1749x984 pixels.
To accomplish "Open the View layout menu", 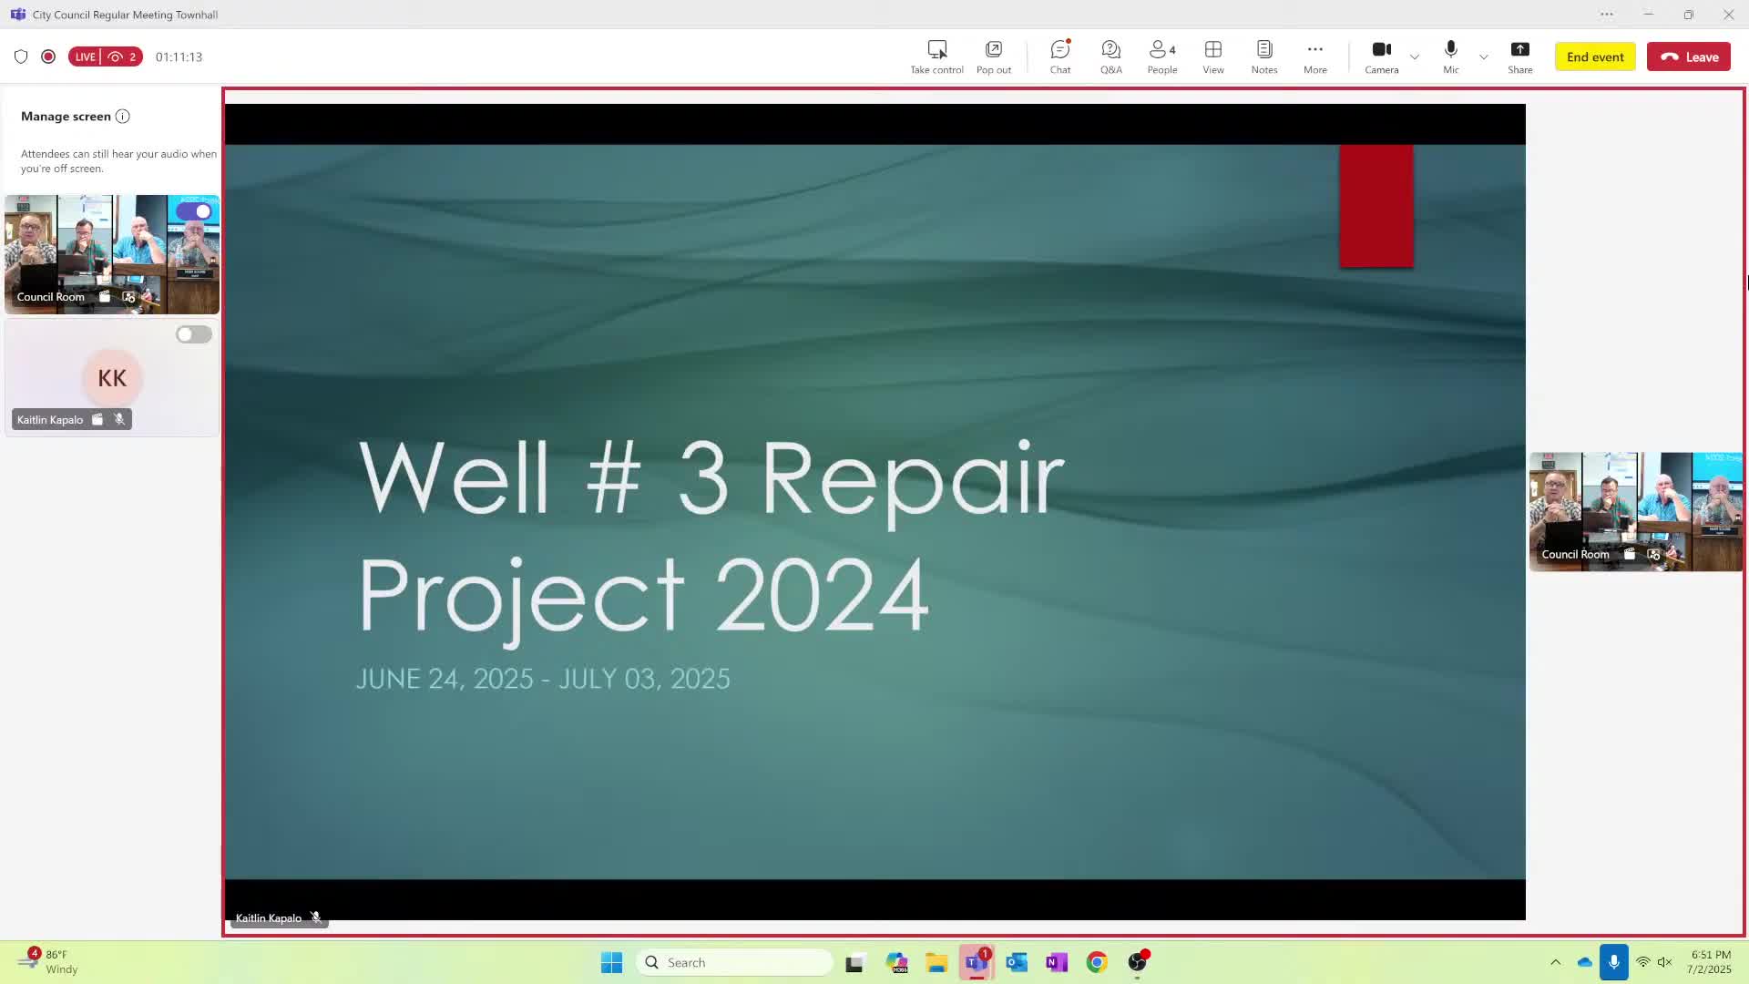I will [1212, 56].
